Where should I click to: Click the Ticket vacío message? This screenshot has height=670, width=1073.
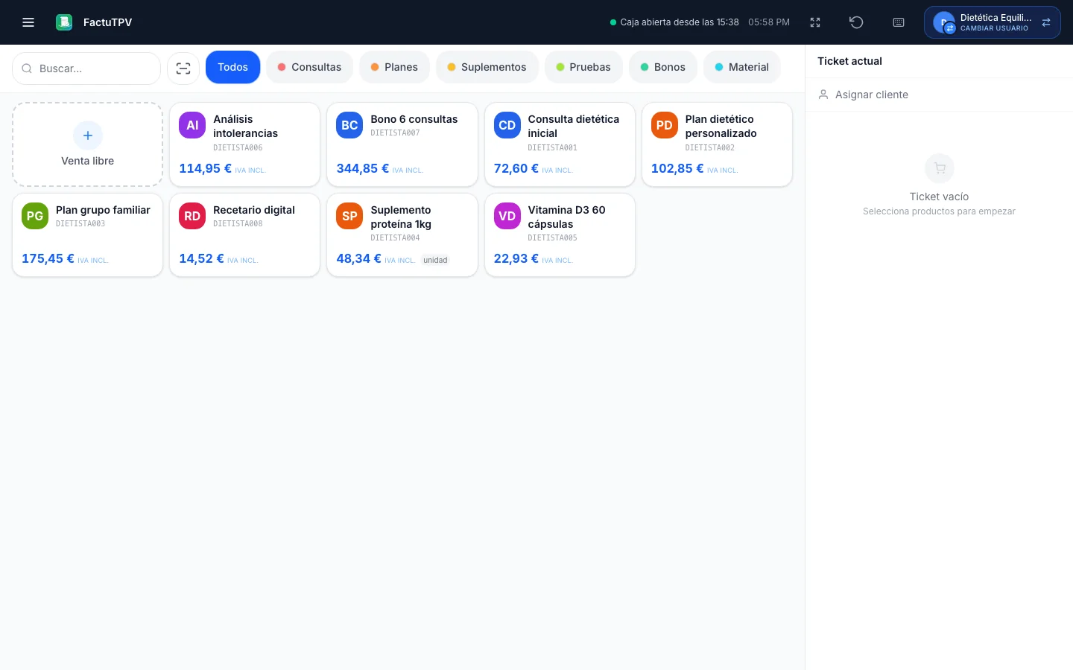[x=939, y=197]
